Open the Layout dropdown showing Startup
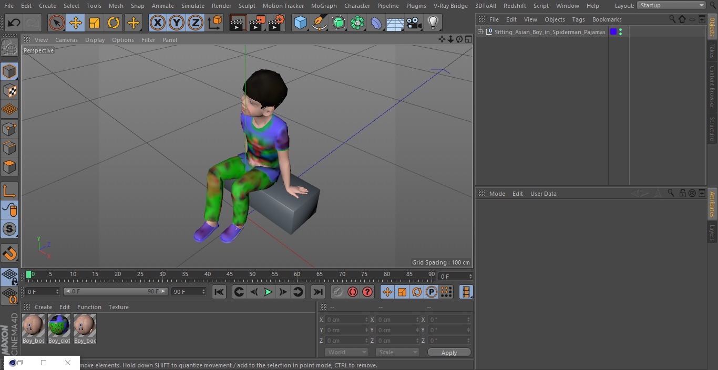 672,5
